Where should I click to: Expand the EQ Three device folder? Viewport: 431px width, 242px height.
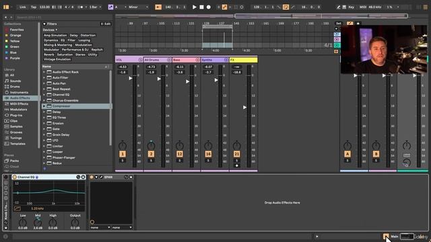[44, 118]
